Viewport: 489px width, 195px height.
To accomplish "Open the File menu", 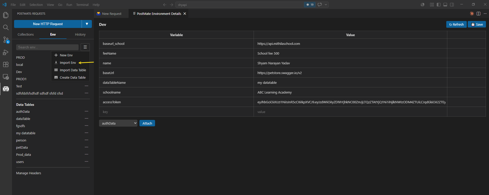I will click(x=13, y=5).
